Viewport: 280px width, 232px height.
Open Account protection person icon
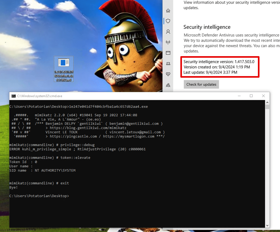(x=168, y=32)
